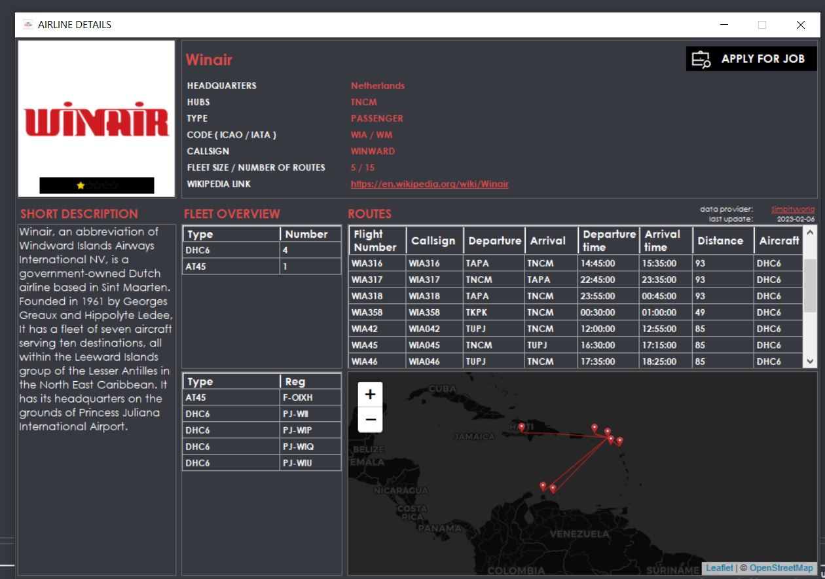
Task: Click the routes table scroll-up arrow
Action: coord(811,232)
